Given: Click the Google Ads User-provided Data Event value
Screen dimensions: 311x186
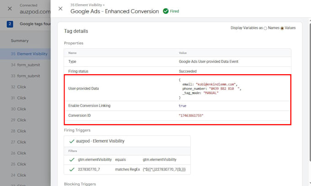Looking at the screenshot, I should click(x=209, y=61).
